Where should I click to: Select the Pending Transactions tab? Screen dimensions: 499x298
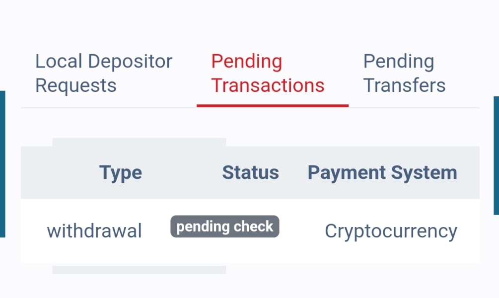click(268, 74)
